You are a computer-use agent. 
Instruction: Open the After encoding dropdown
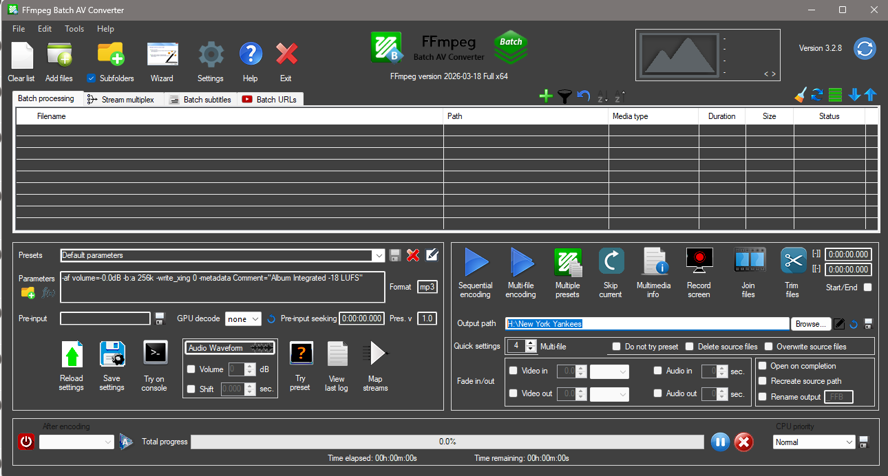76,442
